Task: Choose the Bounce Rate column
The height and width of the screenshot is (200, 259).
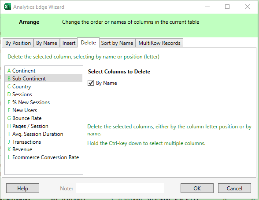Action: (x=44, y=118)
